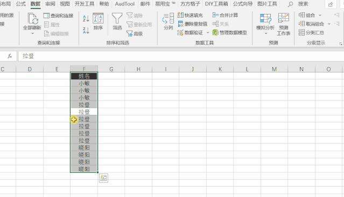Switch to the 开发工具 developer tab
Screen dimensions: 344x197
85,4
